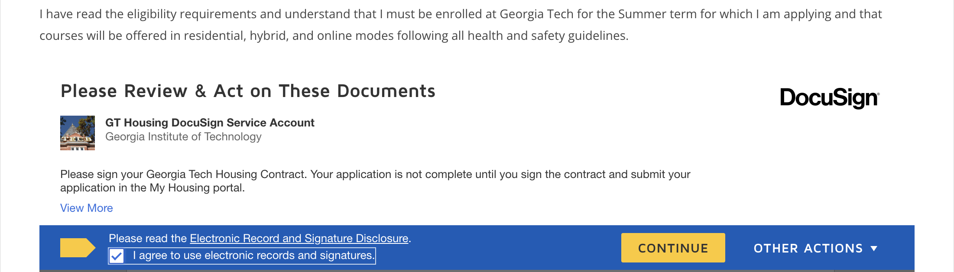The height and width of the screenshot is (272, 954).
Task: Click the 'application in the My Housing portal' line
Action: pos(153,188)
